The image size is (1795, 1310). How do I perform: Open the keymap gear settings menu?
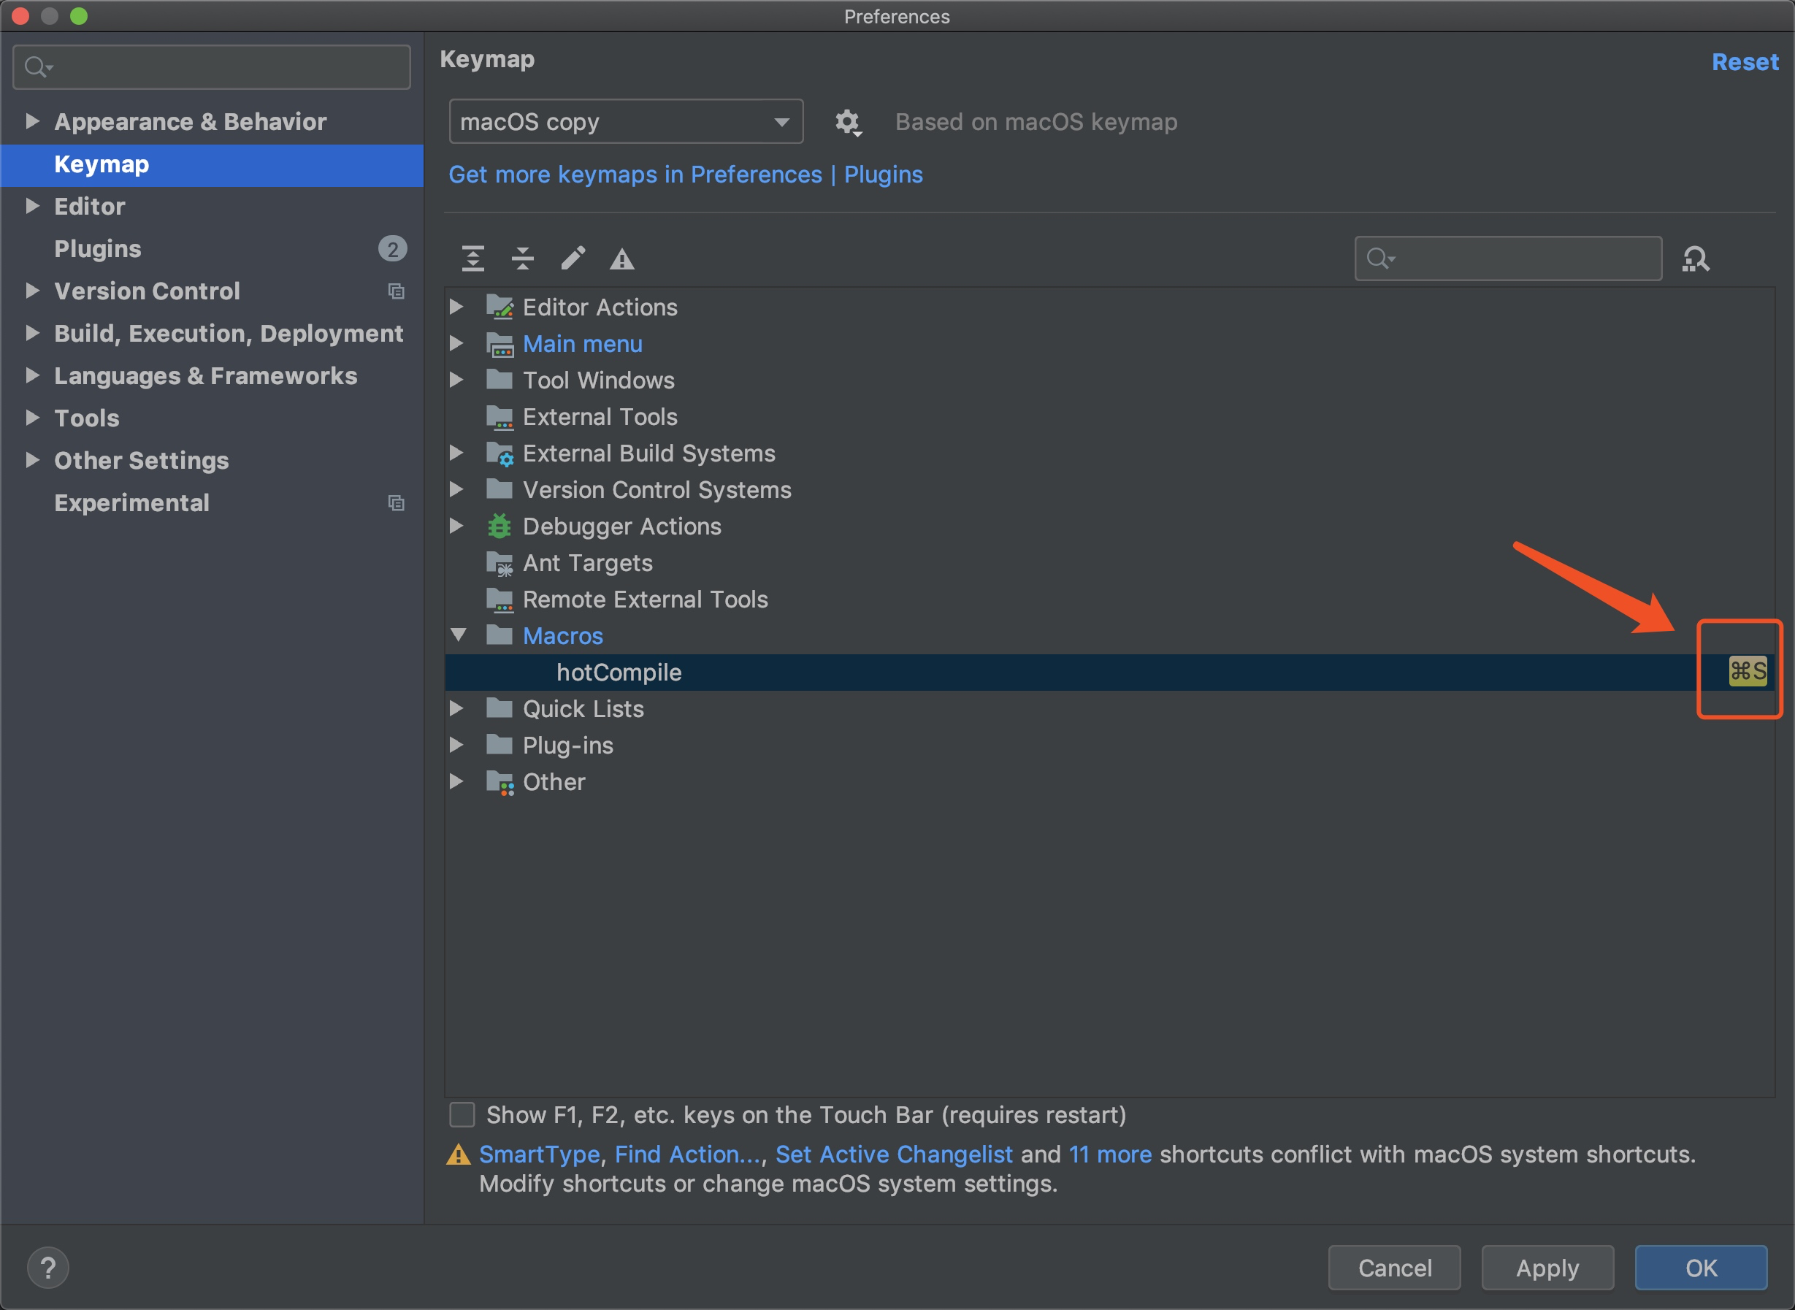click(848, 122)
